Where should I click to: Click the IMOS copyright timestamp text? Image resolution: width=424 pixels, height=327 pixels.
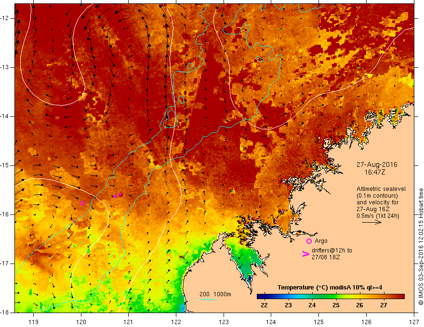click(x=421, y=247)
